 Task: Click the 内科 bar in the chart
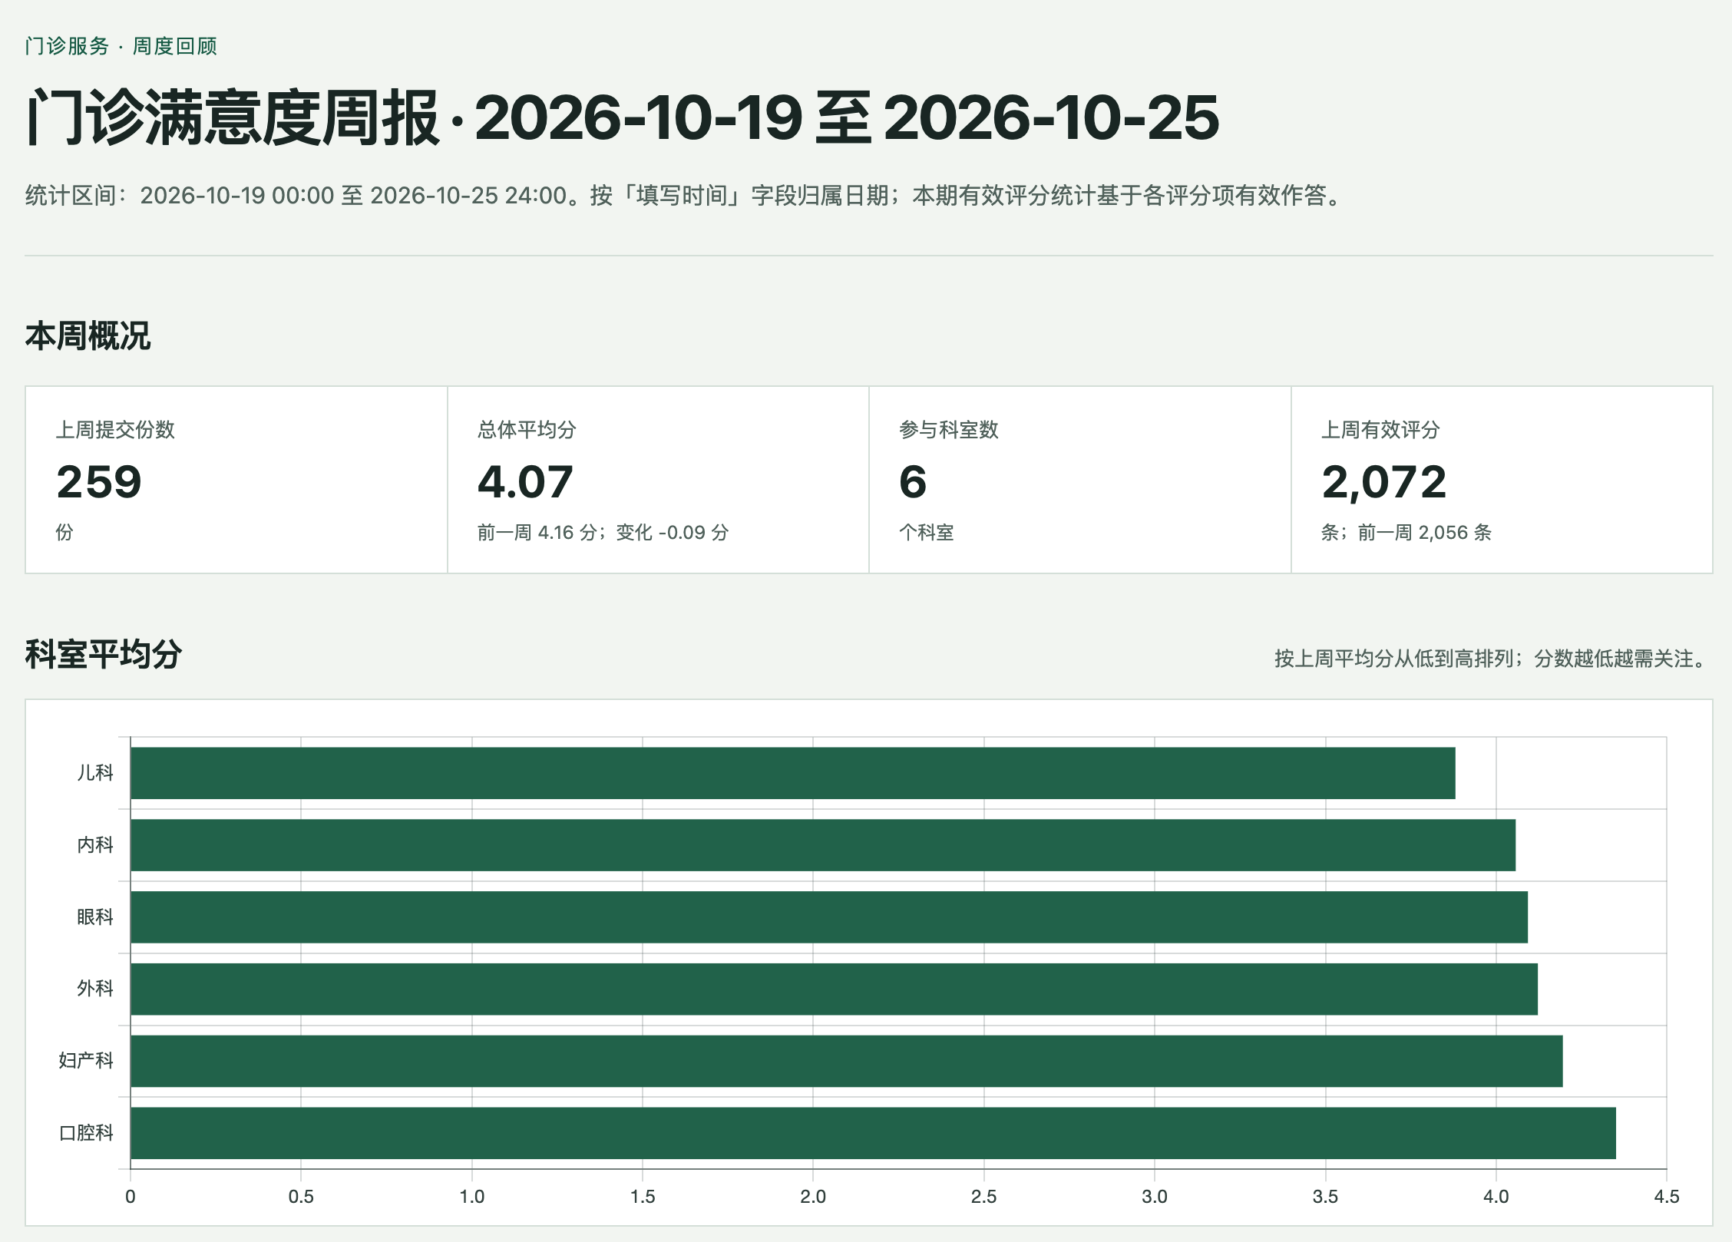[823, 844]
